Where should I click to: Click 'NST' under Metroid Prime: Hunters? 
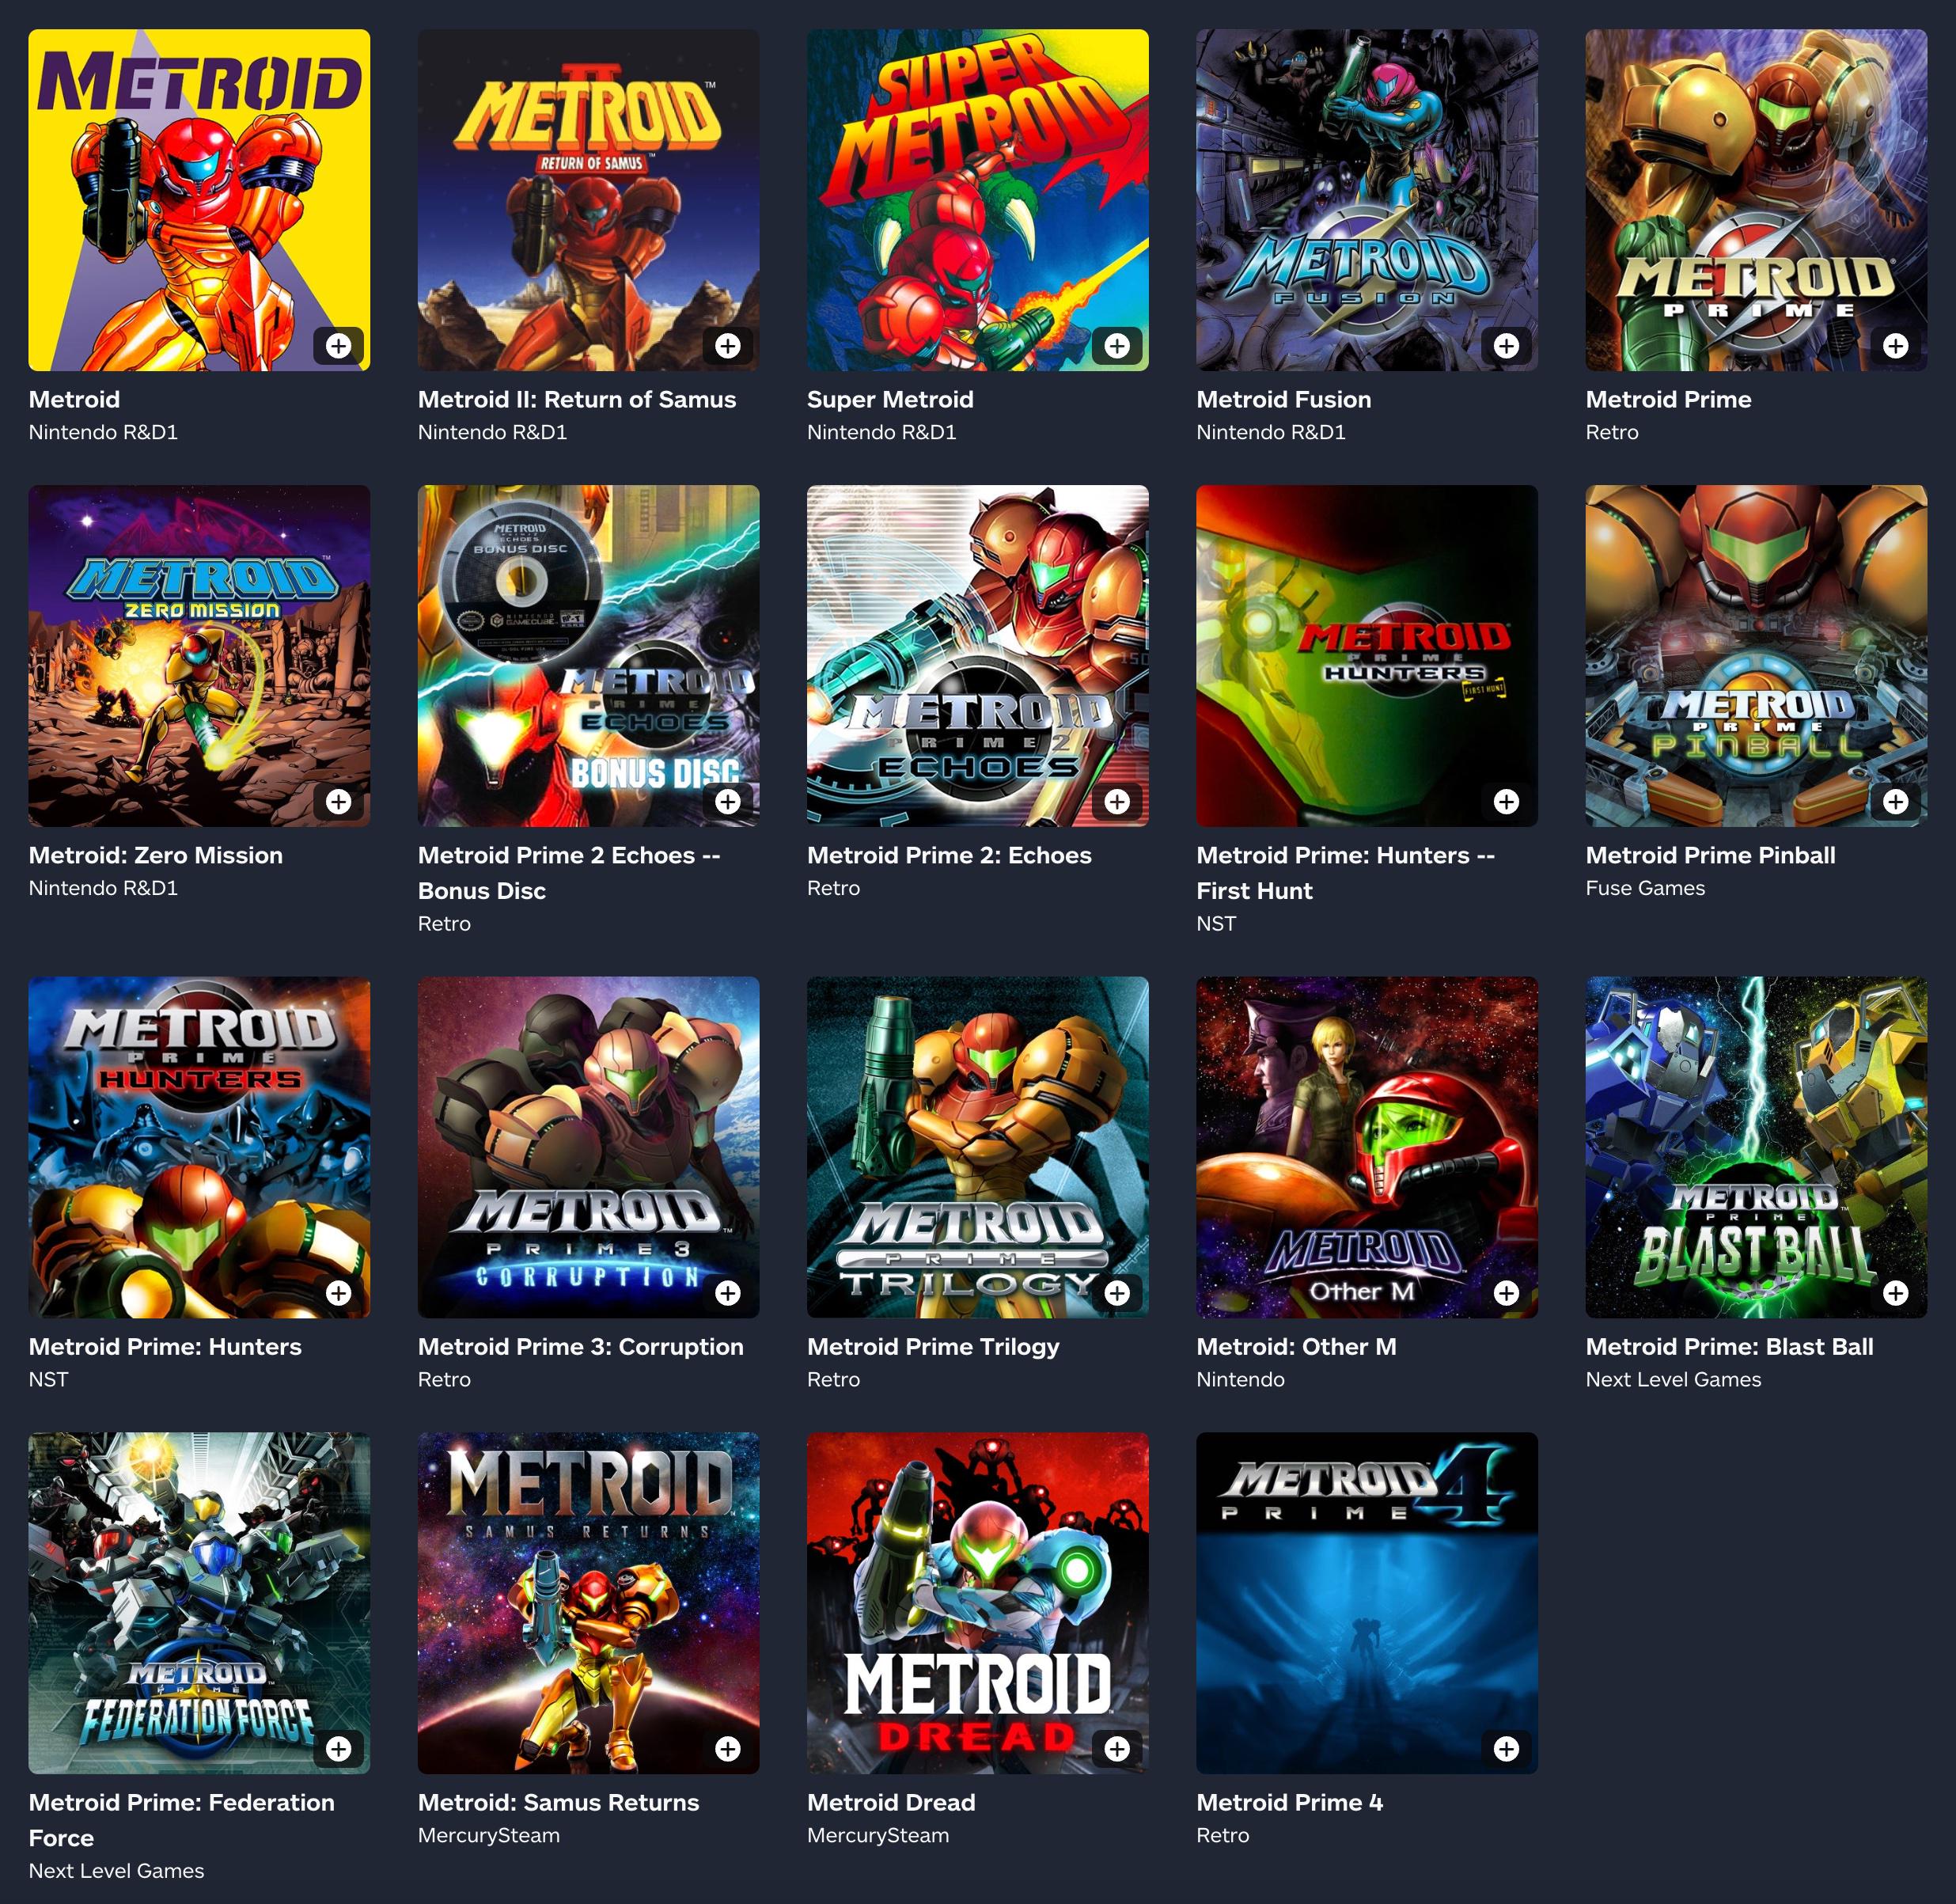point(49,1379)
